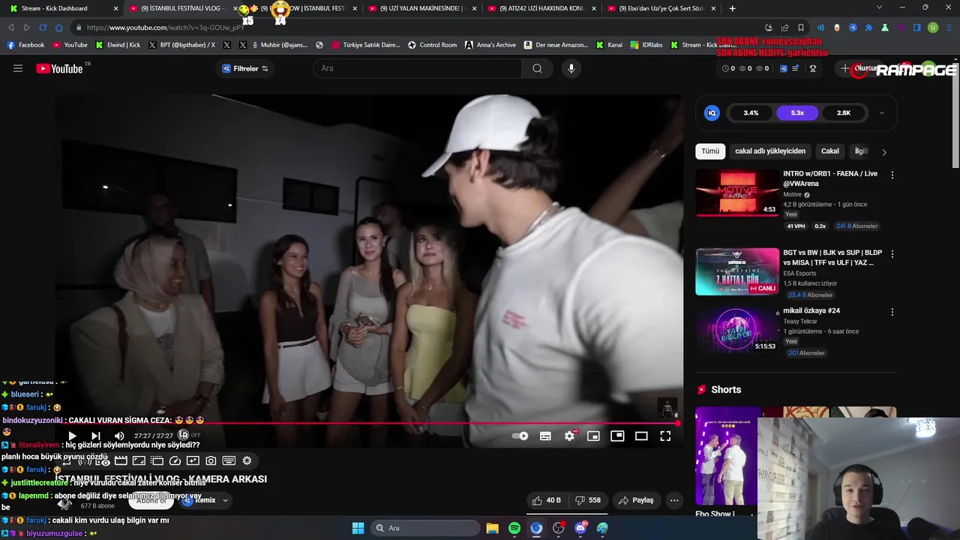
Task: Enable the miniplayer mode
Action: pyautogui.click(x=593, y=436)
